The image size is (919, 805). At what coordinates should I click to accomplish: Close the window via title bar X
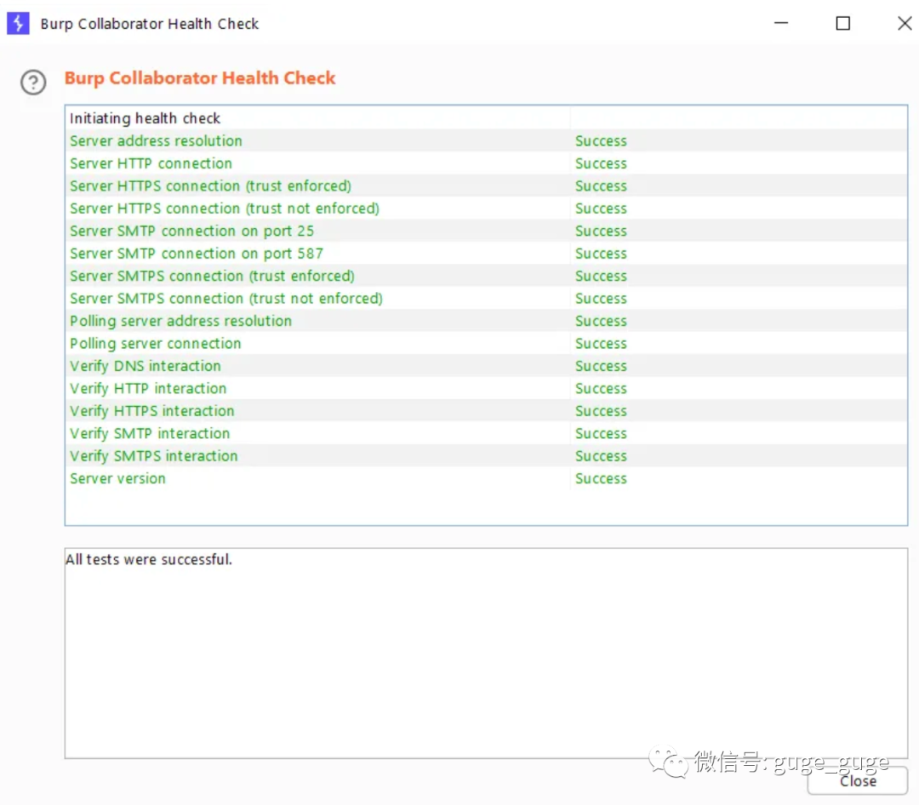pyautogui.click(x=905, y=24)
